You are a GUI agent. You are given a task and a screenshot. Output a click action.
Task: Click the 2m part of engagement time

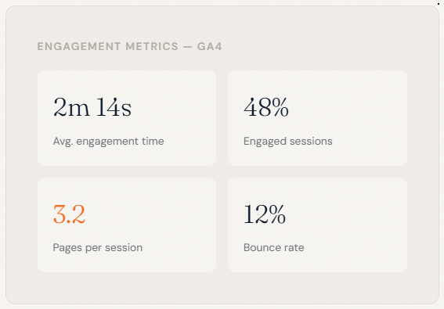click(x=71, y=107)
